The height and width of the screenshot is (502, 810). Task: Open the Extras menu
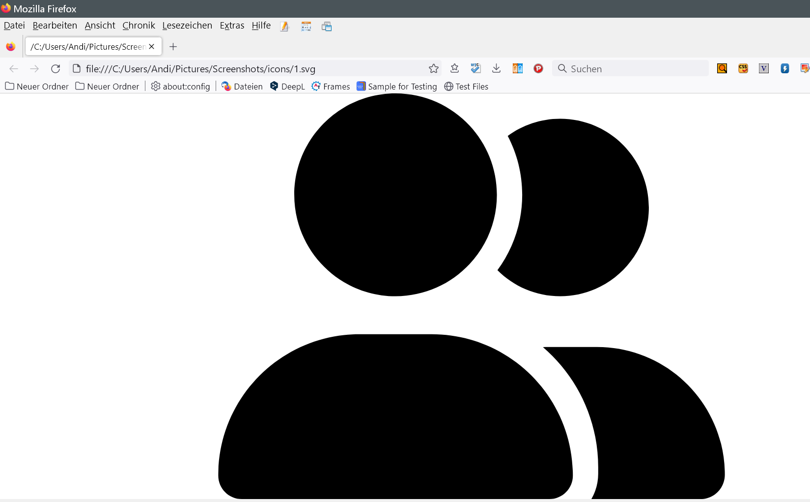tap(232, 26)
